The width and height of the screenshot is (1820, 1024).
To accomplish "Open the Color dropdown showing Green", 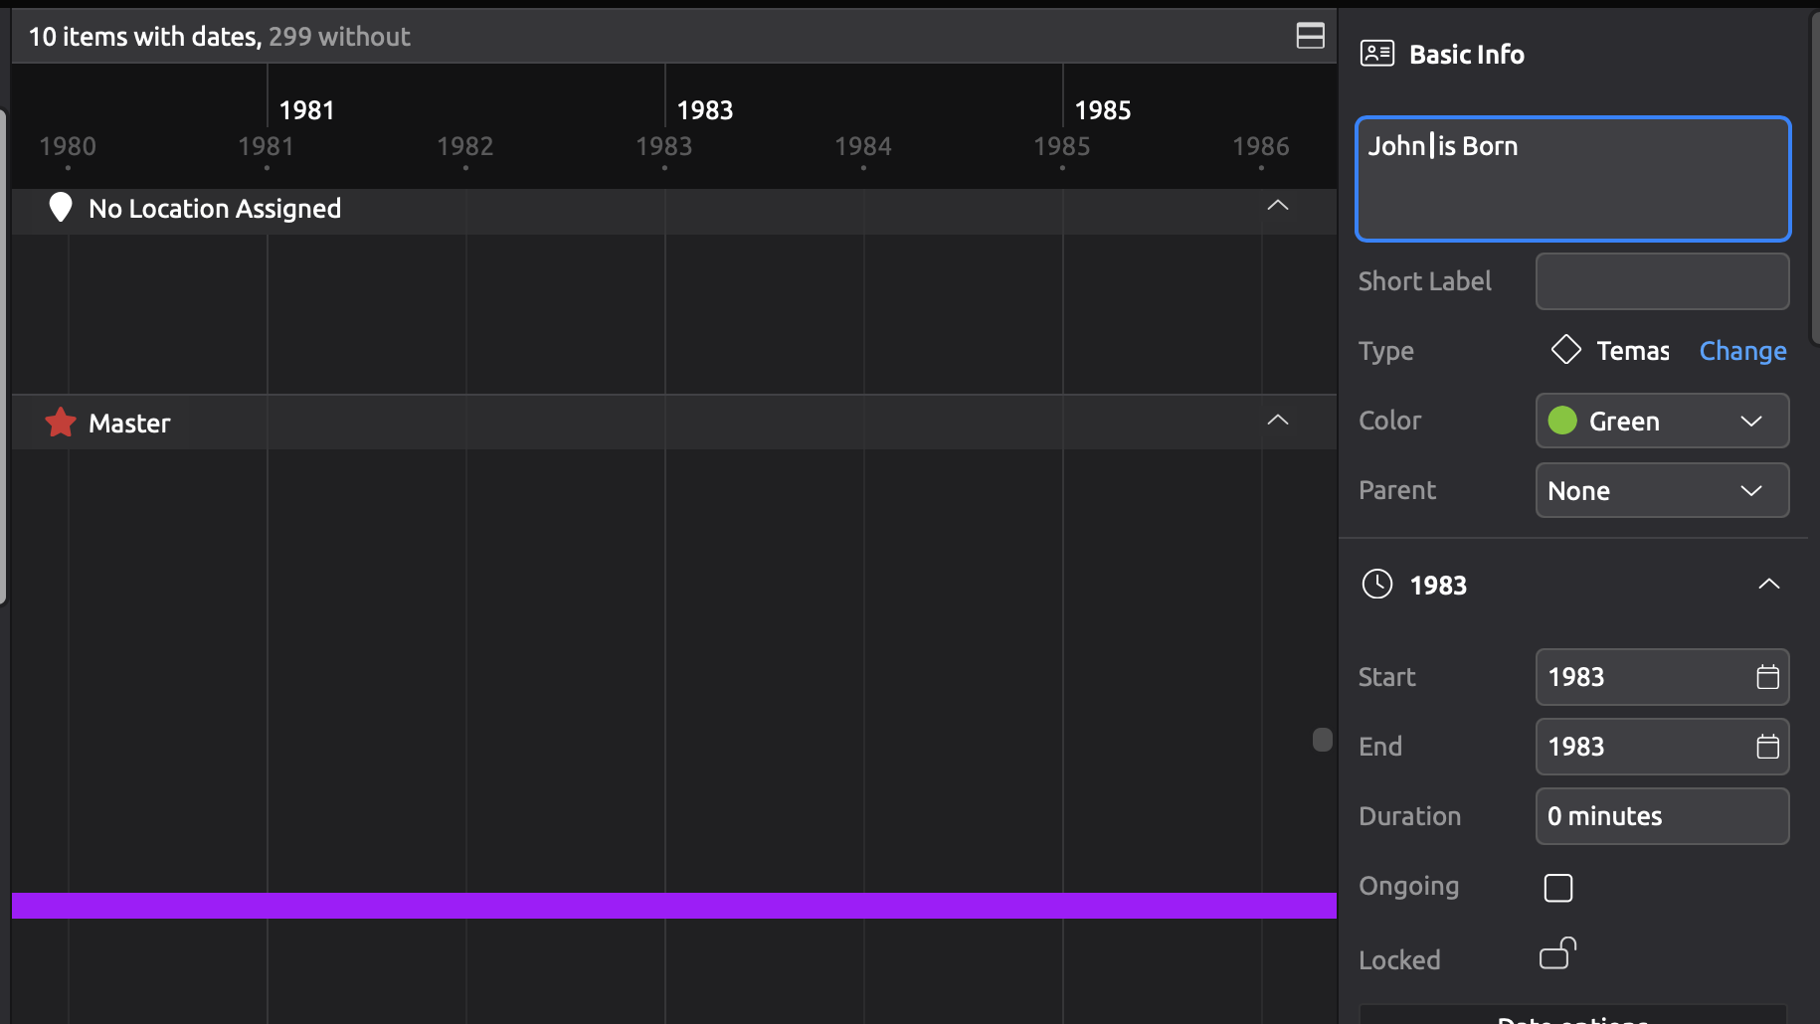I will pos(1662,421).
